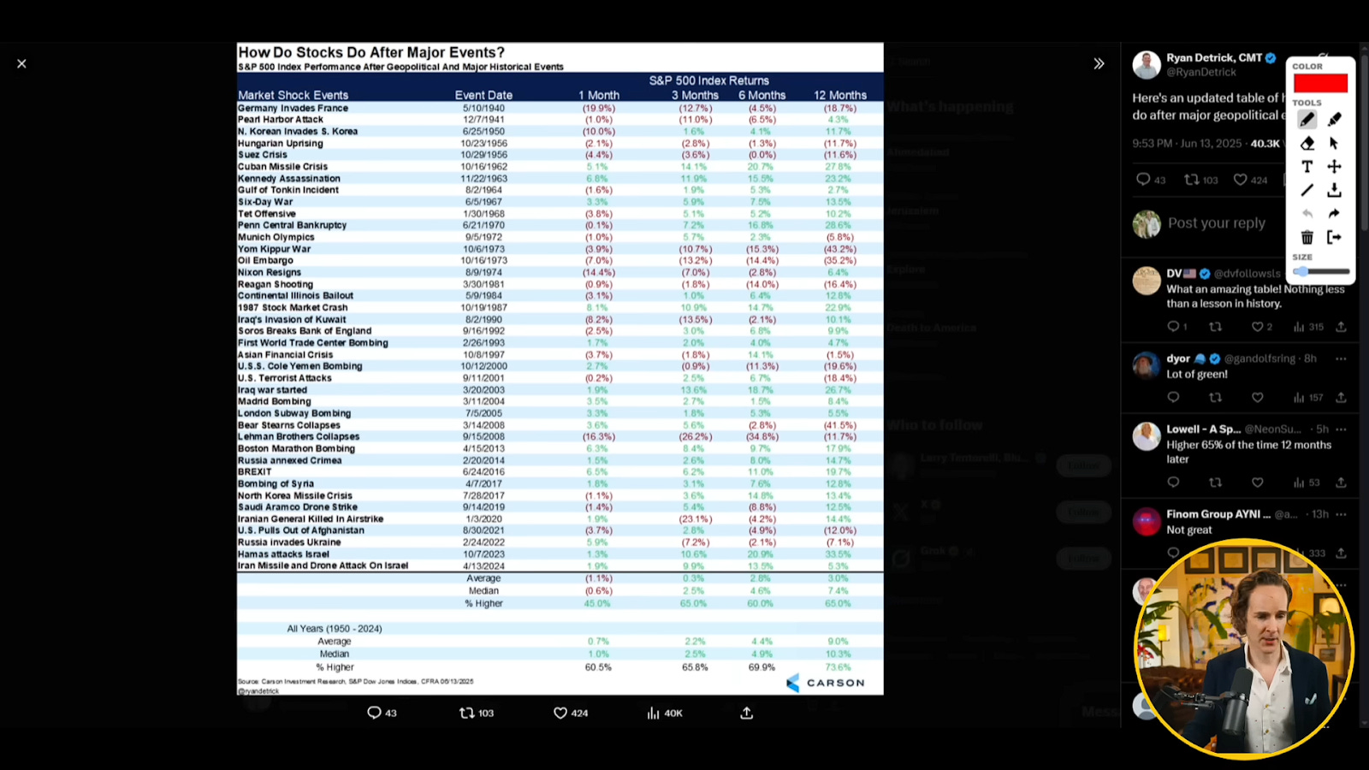
Task: Undo the last annotation stroke
Action: tap(1307, 214)
